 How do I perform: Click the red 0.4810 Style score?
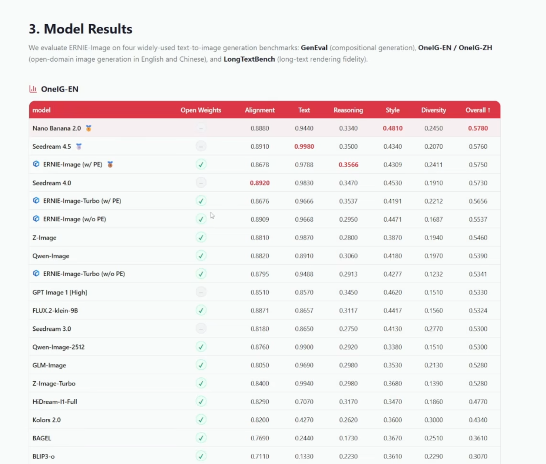pos(393,128)
